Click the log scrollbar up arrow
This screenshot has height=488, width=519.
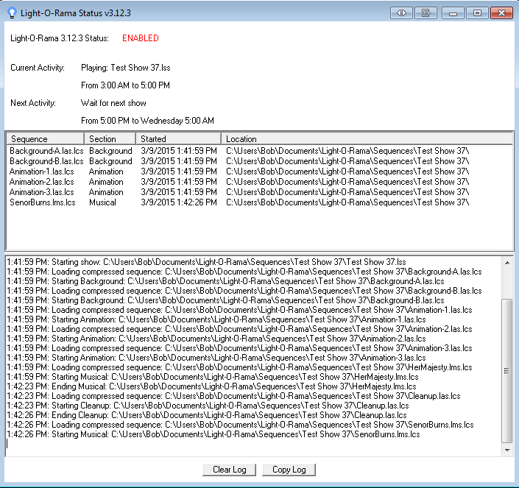click(507, 263)
